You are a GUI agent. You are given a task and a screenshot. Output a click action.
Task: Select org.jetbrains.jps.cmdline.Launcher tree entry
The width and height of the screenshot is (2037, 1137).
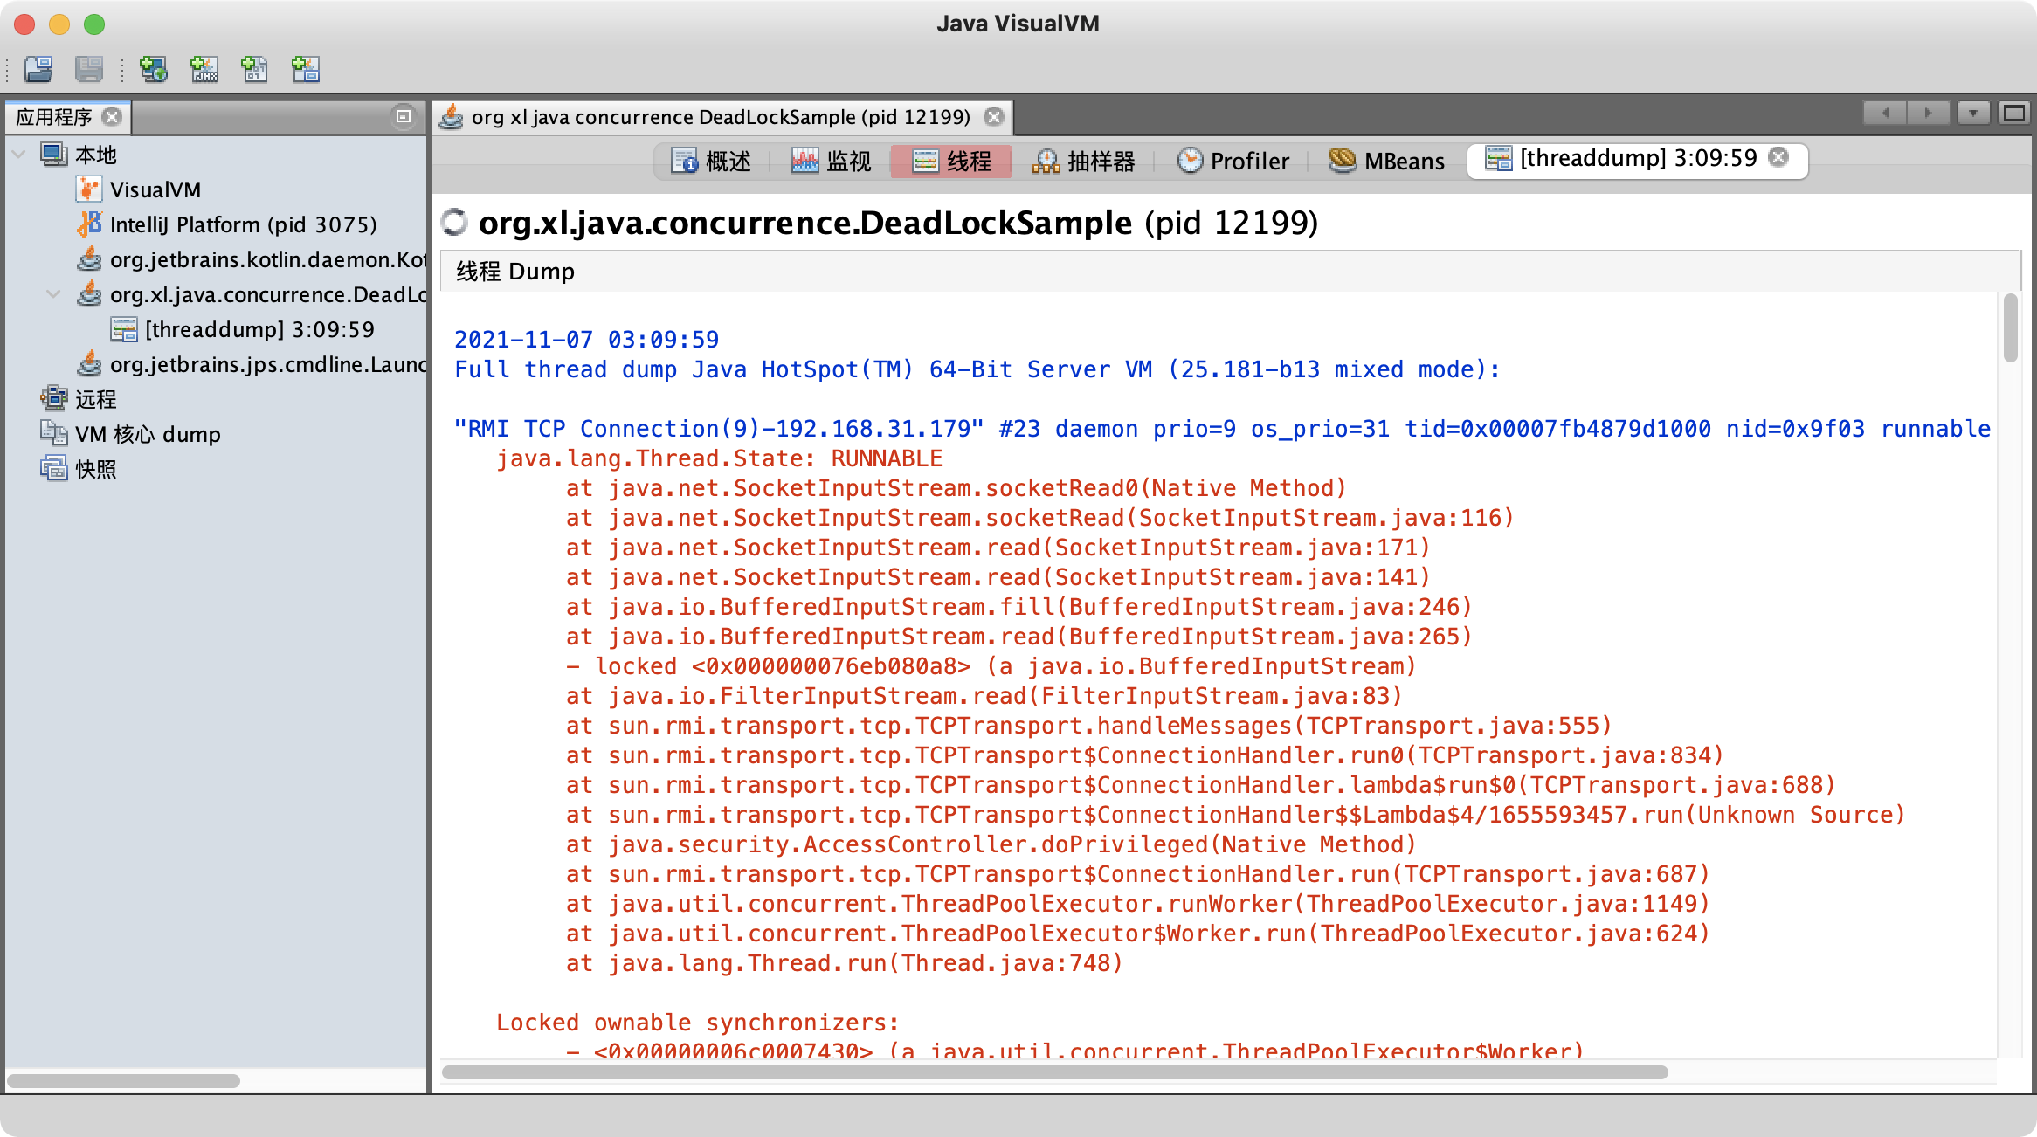pyautogui.click(x=268, y=364)
